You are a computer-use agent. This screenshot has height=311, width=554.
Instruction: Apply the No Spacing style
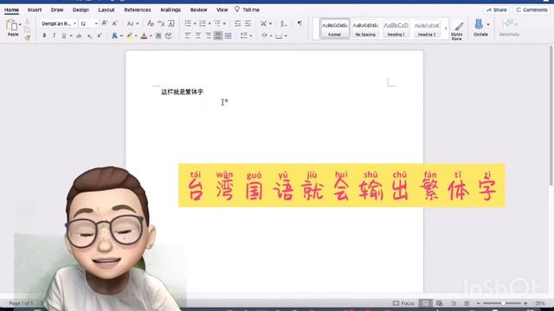(365, 29)
